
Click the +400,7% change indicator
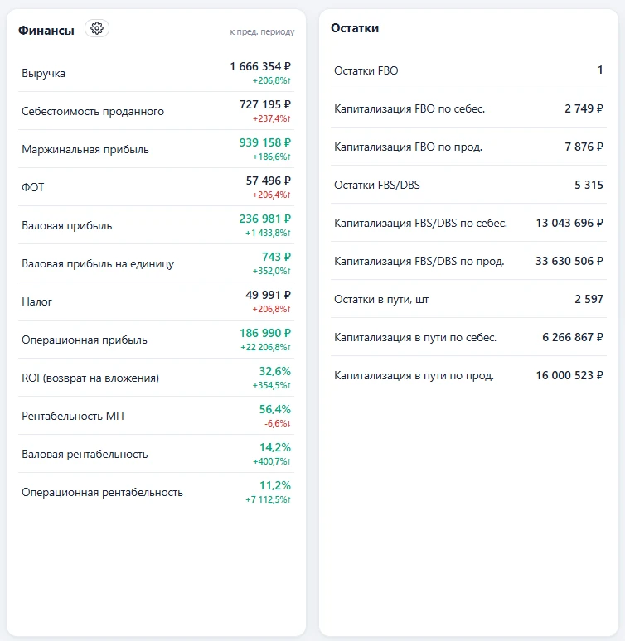(272, 461)
